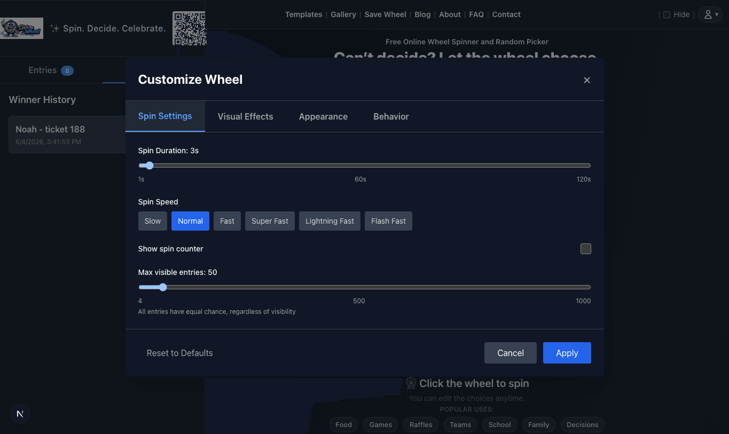Set spin speed to Fast
Viewport: 729px width, 434px height.
[227, 221]
